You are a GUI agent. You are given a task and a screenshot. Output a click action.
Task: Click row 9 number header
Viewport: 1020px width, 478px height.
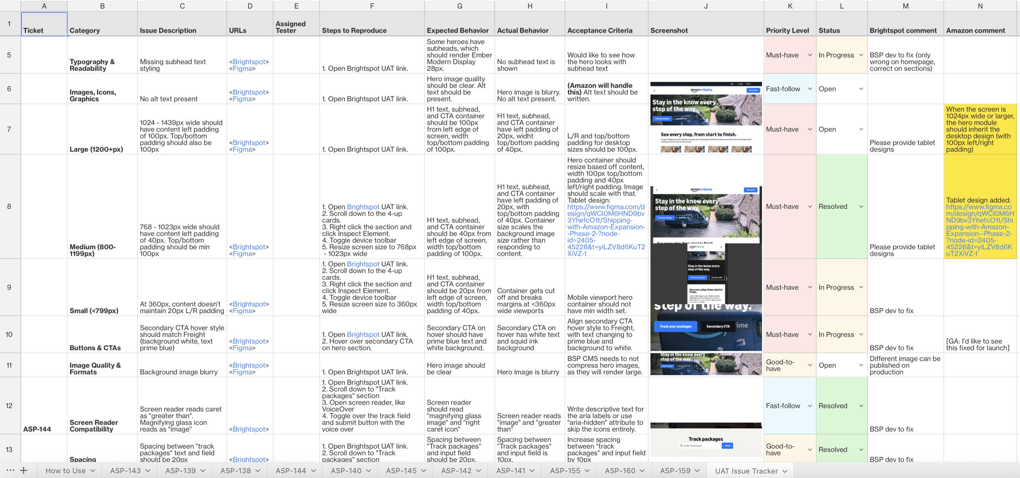(9, 288)
